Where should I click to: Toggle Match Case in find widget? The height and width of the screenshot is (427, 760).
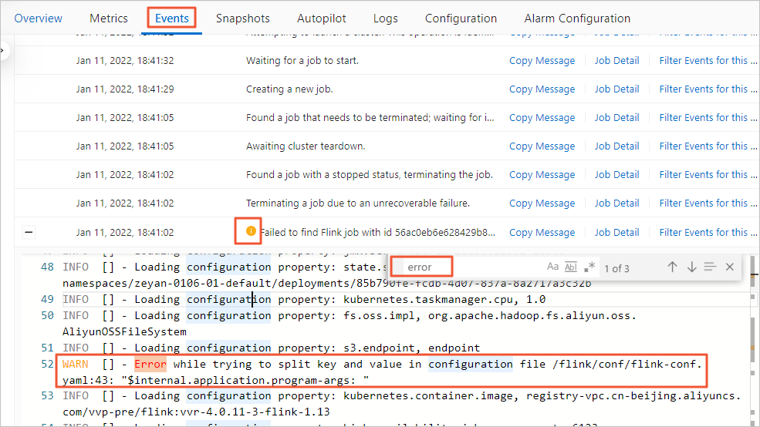click(552, 267)
